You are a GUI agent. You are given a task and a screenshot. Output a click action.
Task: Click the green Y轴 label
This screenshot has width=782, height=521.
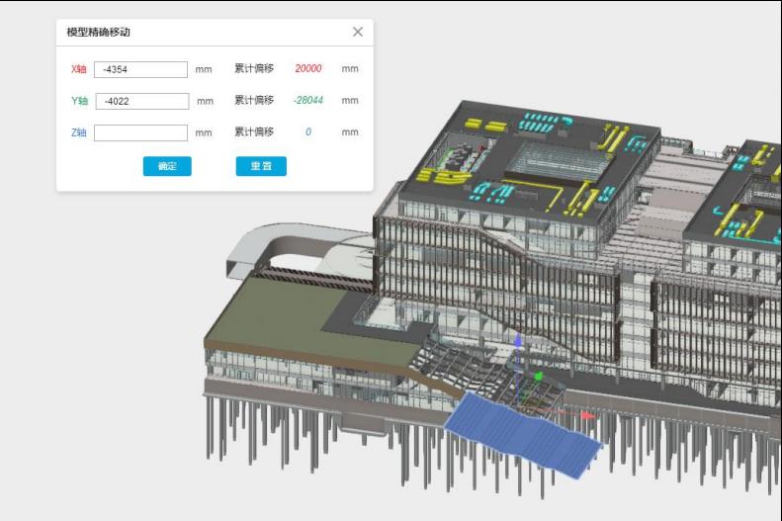[79, 101]
